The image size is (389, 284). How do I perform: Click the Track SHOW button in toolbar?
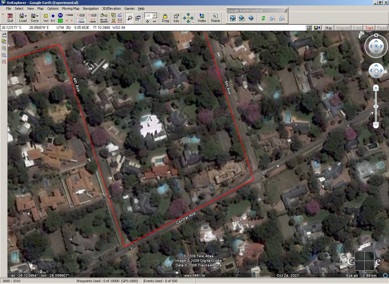81,21
